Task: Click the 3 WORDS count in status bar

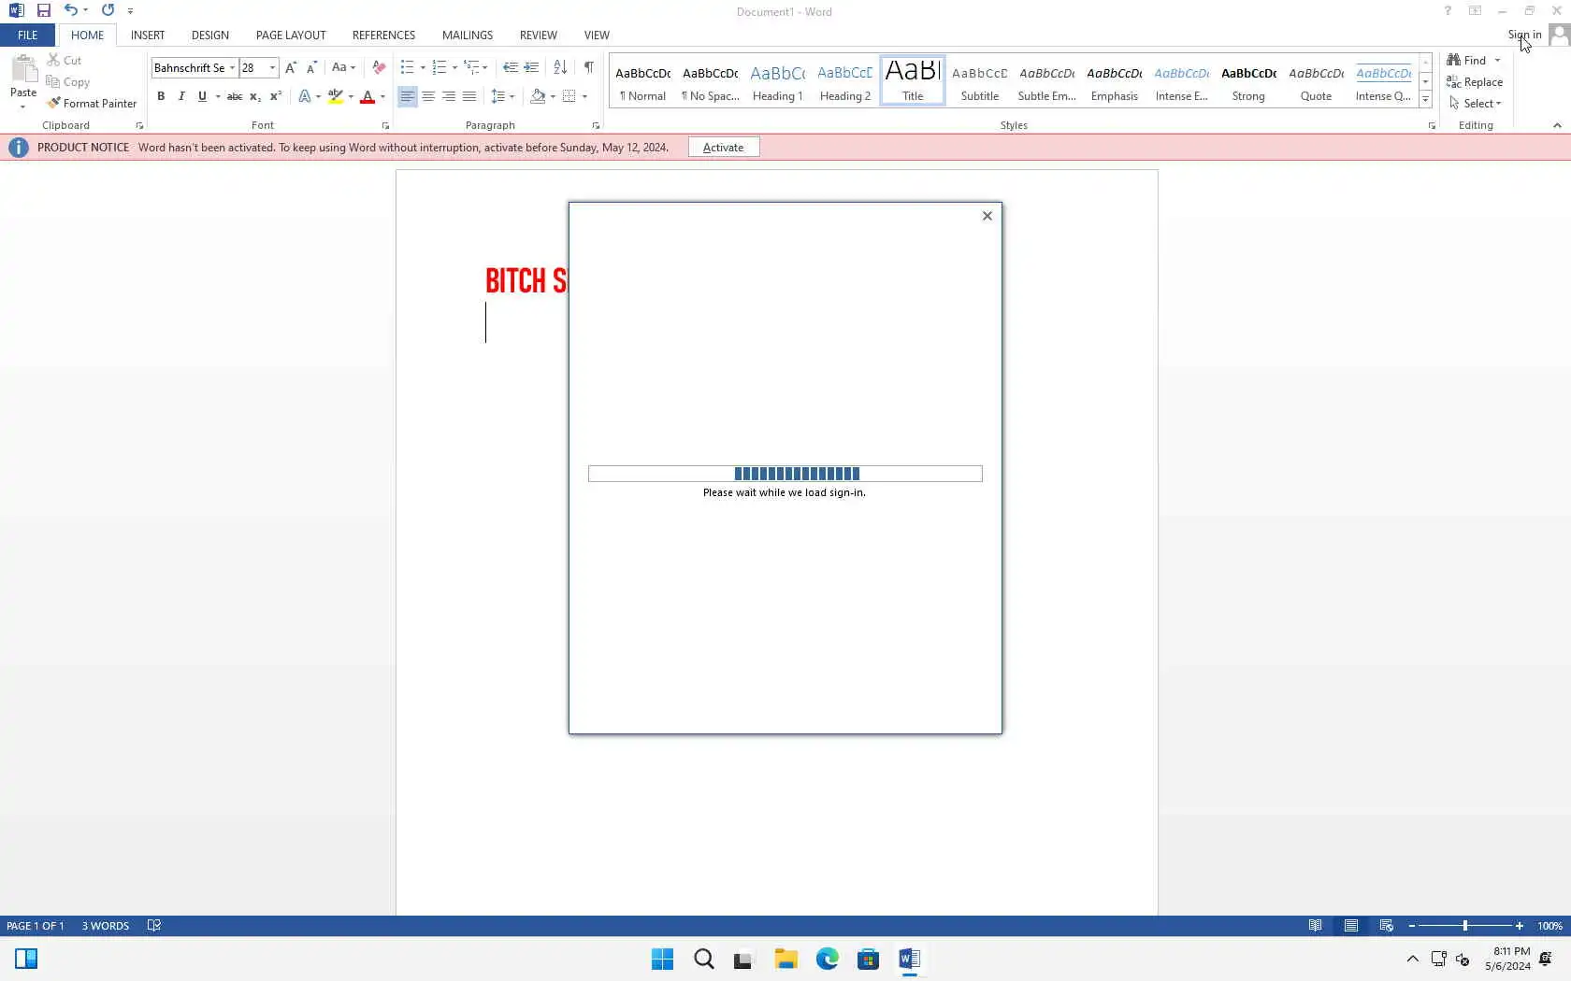Action: coord(106,926)
